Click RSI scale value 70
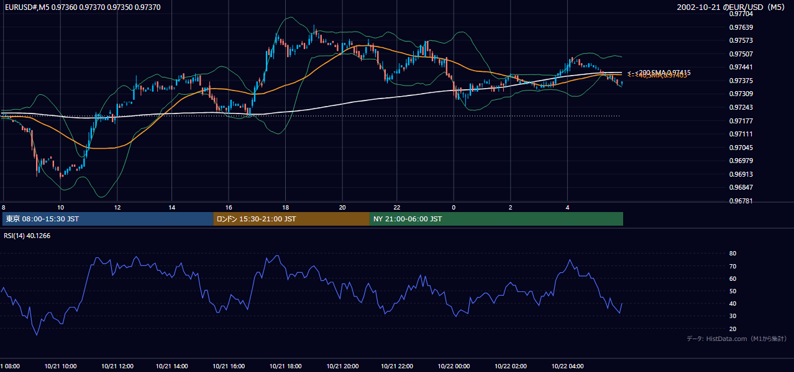The image size is (794, 372). (732, 266)
